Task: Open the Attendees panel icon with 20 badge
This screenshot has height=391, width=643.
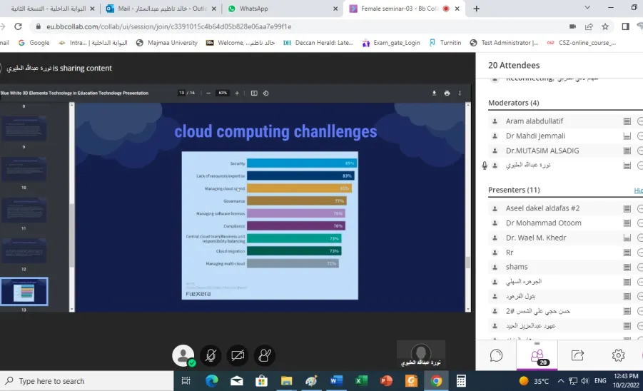Action: click(537, 356)
